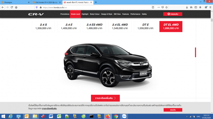Click the What's New gift icon
This screenshot has width=213, height=119.
pyautogui.click(x=206, y=7)
